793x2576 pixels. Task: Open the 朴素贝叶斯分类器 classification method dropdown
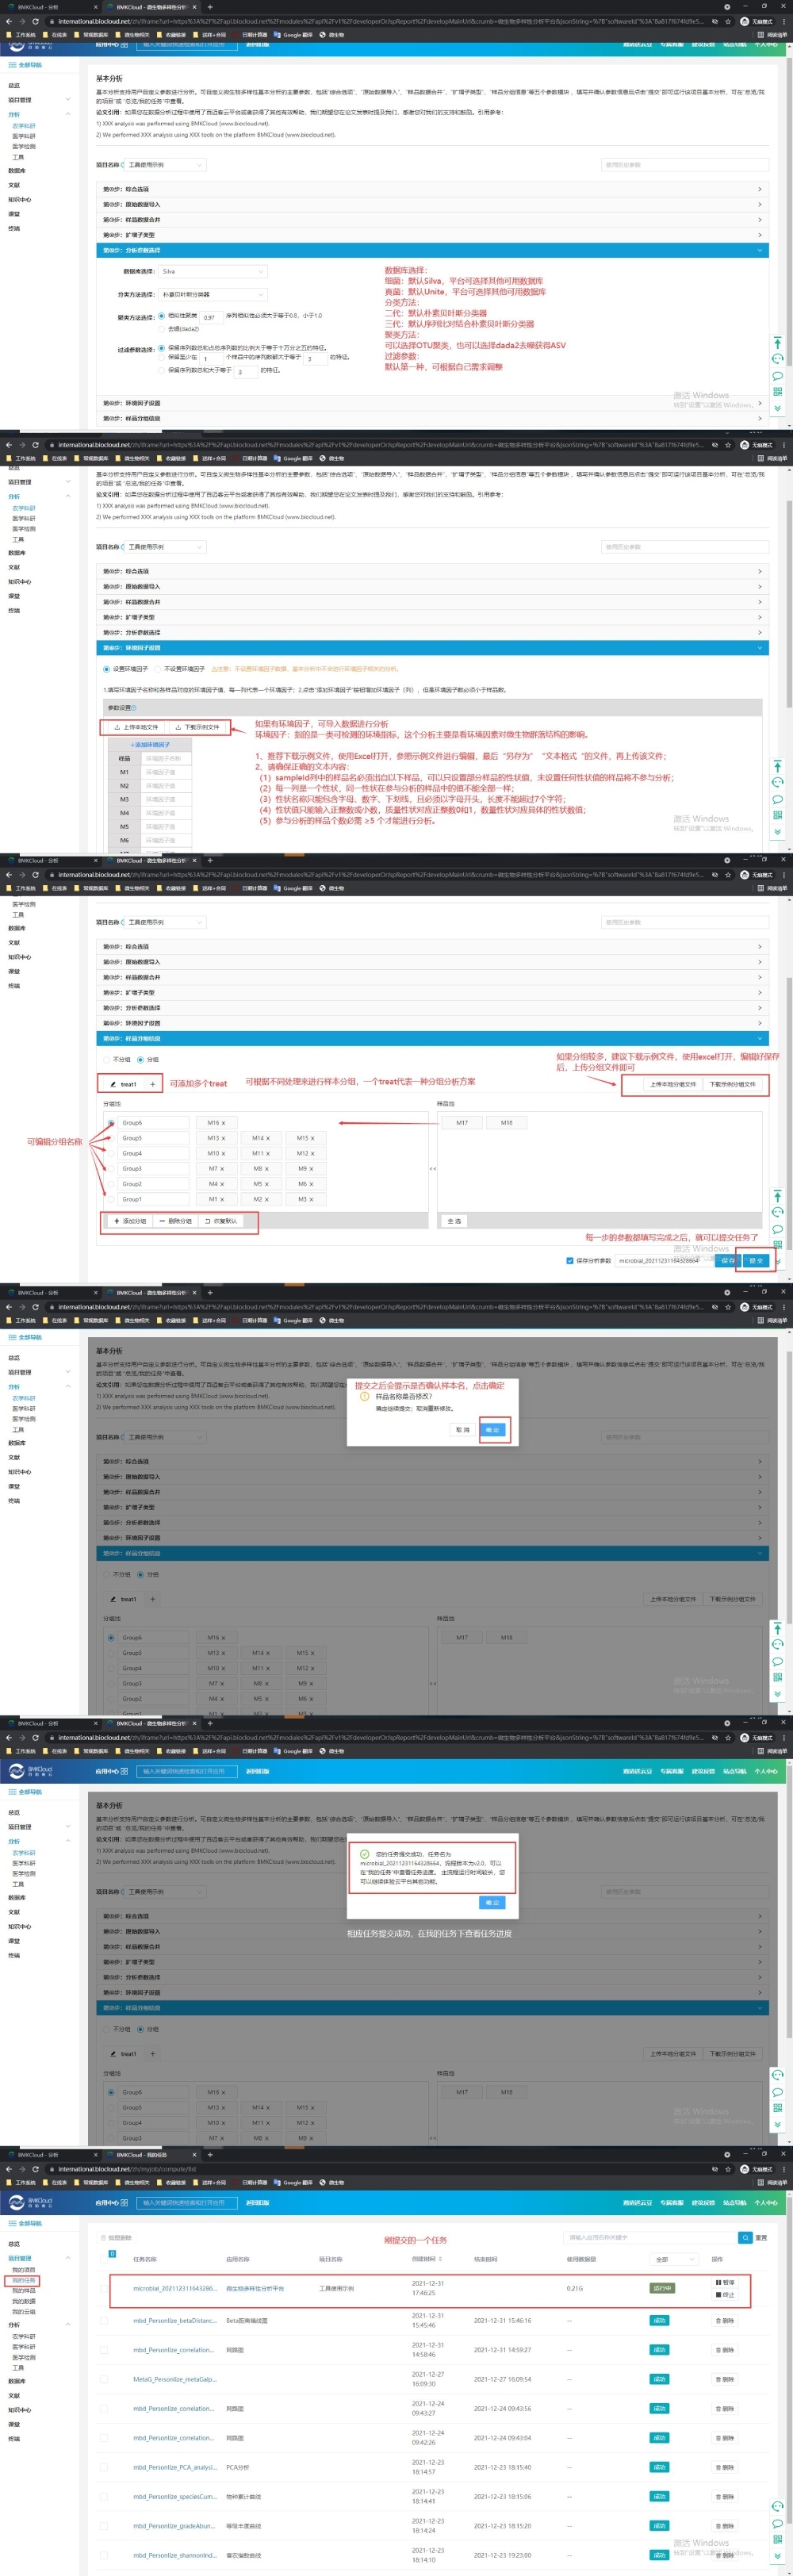tap(213, 295)
